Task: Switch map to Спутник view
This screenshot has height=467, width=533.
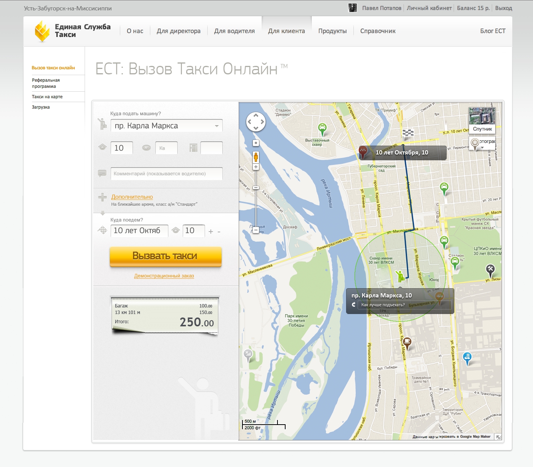Action: 482,121
